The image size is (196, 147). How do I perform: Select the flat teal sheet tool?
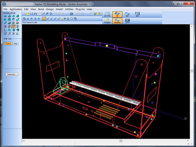click(x=5, y=16)
